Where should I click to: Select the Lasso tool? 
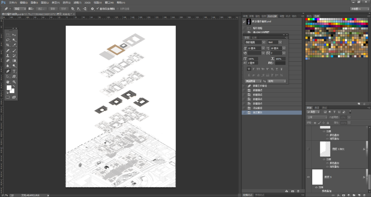click(8, 40)
